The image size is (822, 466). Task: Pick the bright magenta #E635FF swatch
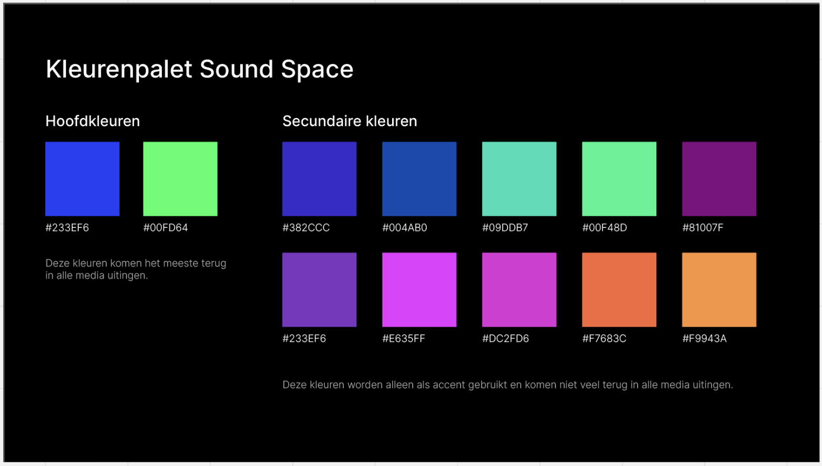(x=419, y=290)
